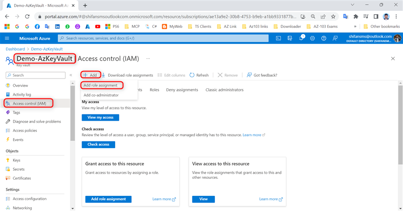
Task: Select Activity log in the left menu
Action: (x=22, y=95)
